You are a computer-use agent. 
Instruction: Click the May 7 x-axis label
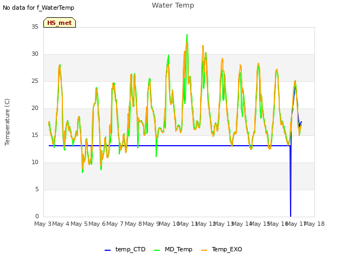coord(115,224)
